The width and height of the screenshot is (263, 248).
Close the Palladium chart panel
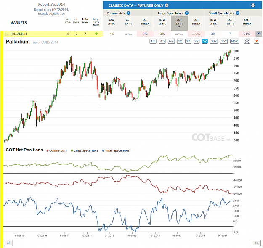click(256, 41)
